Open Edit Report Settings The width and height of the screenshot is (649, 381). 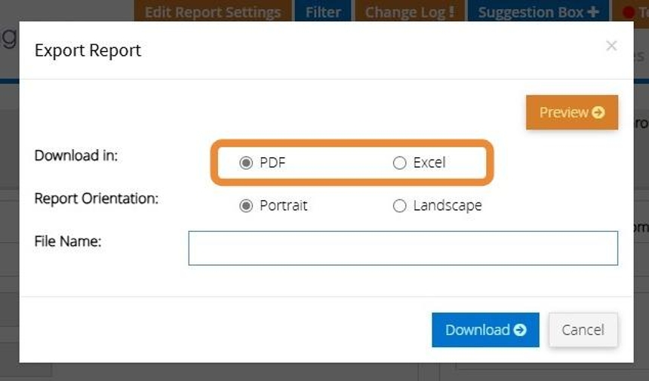tap(213, 12)
